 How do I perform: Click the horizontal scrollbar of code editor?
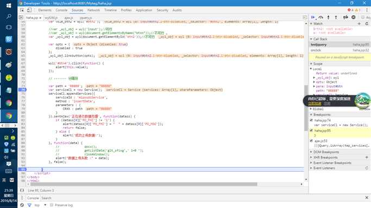pyautogui.click(x=143, y=184)
